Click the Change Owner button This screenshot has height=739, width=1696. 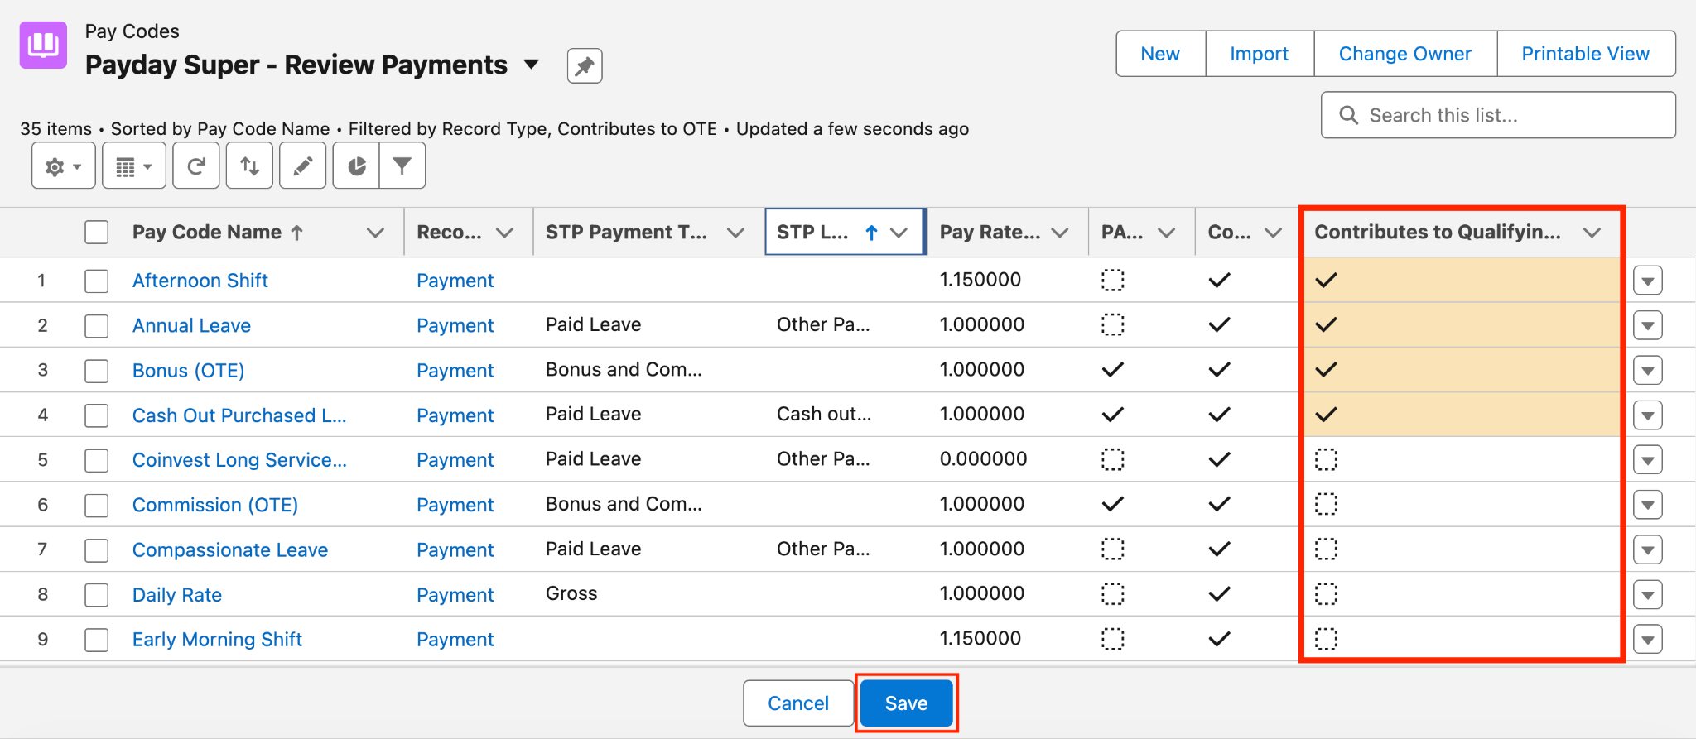coord(1405,54)
